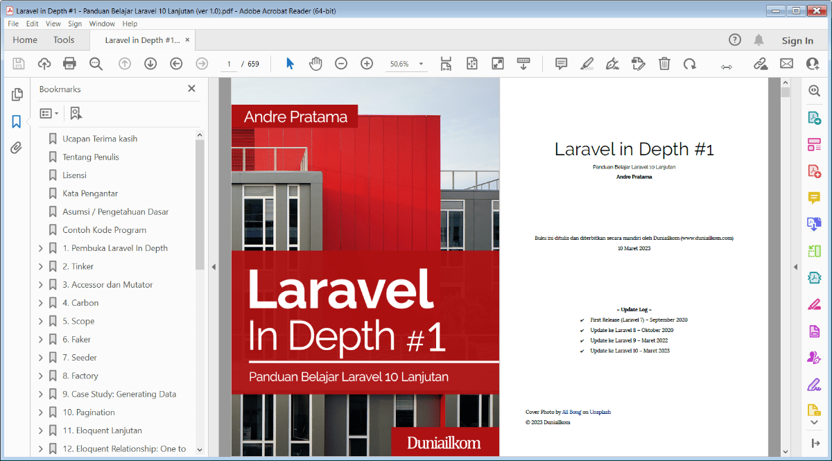Jump to 'Contoh Kode Program' bookmark
The image size is (832, 461).
pos(105,230)
